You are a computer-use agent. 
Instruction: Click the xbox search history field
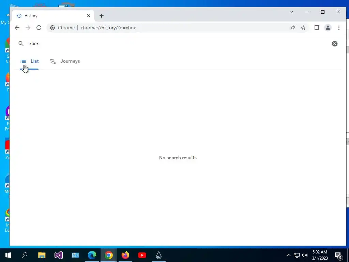[x=178, y=44]
